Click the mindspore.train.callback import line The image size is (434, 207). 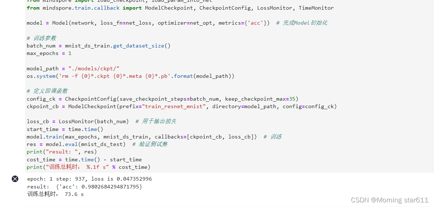(180, 8)
